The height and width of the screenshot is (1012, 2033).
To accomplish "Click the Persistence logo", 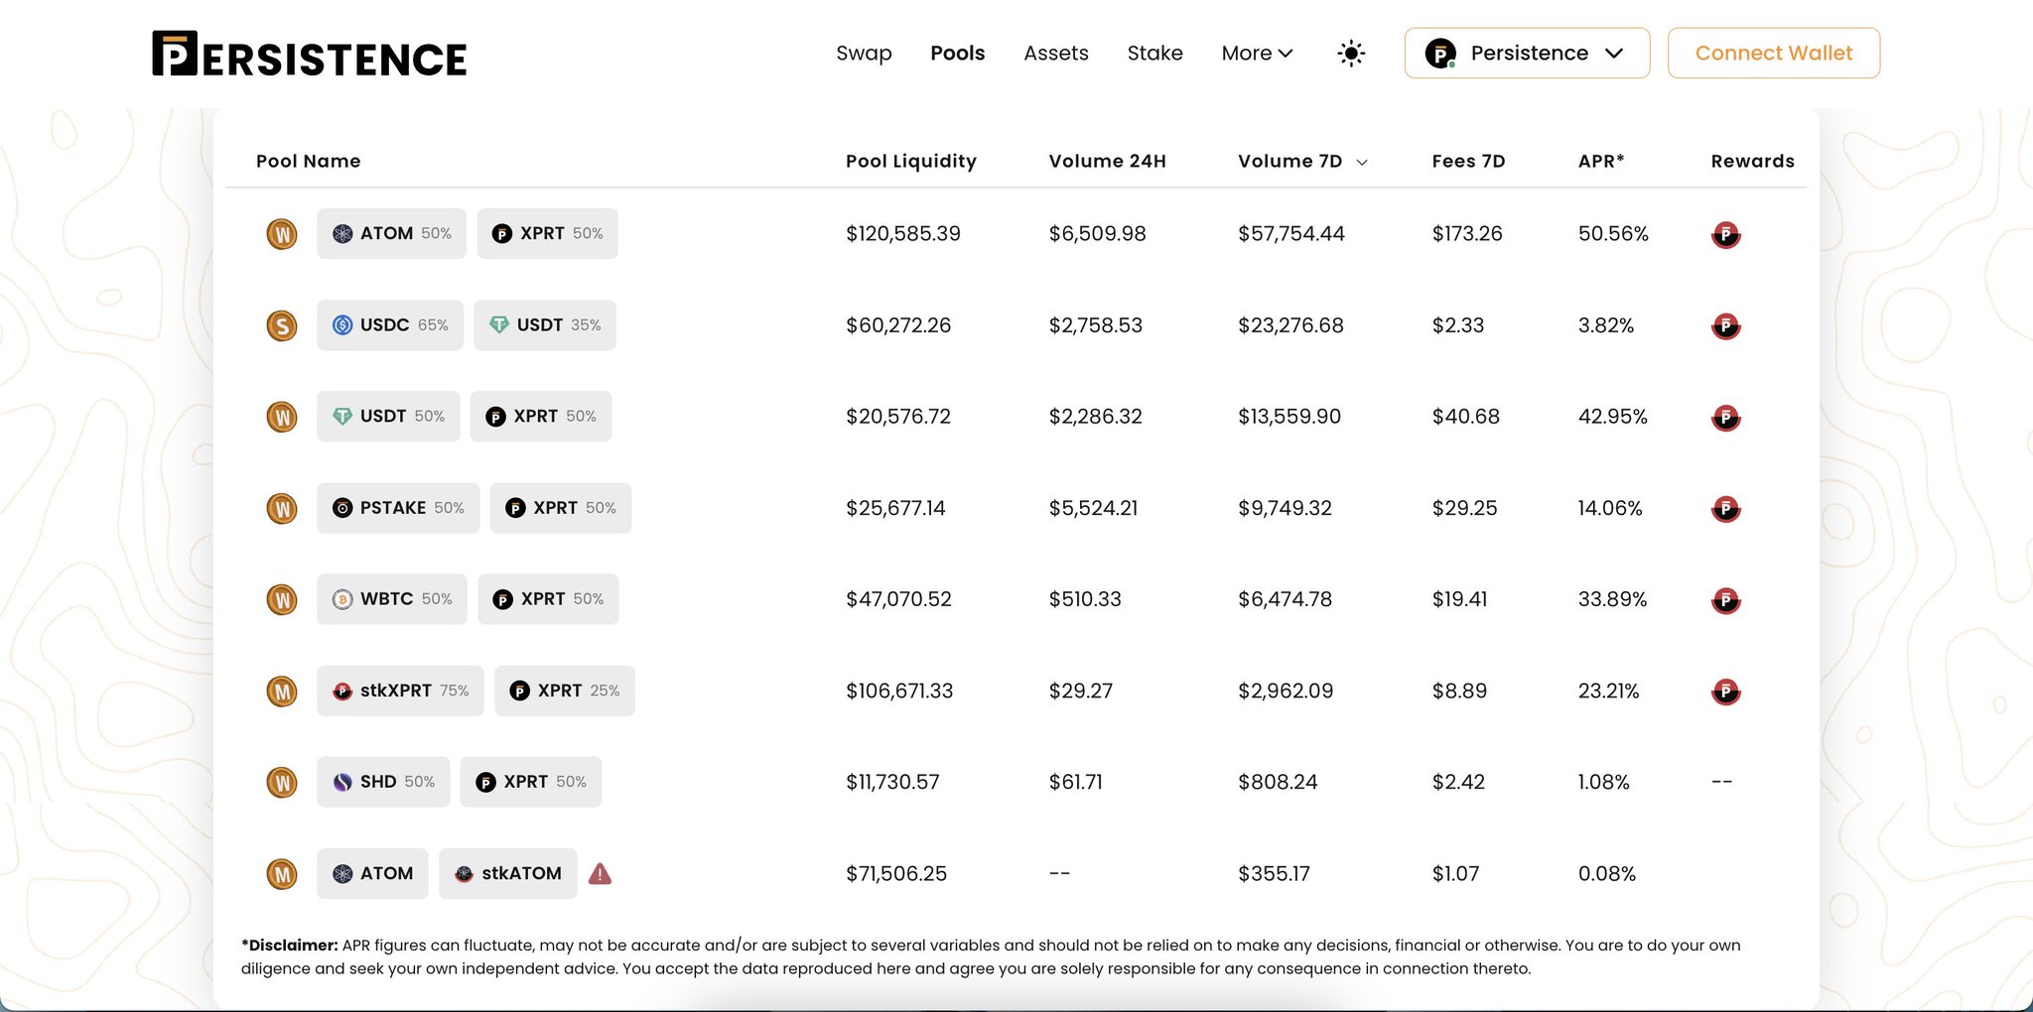I will coord(309,54).
